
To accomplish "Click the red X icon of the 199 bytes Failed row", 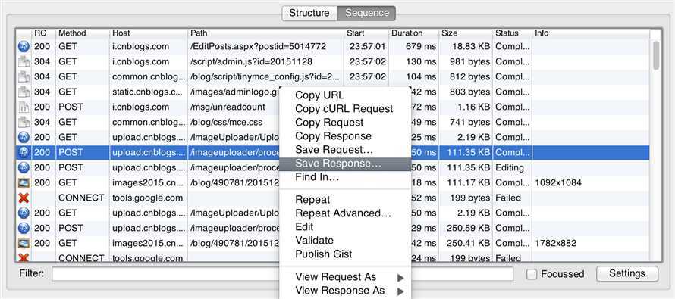I will pyautogui.click(x=24, y=198).
